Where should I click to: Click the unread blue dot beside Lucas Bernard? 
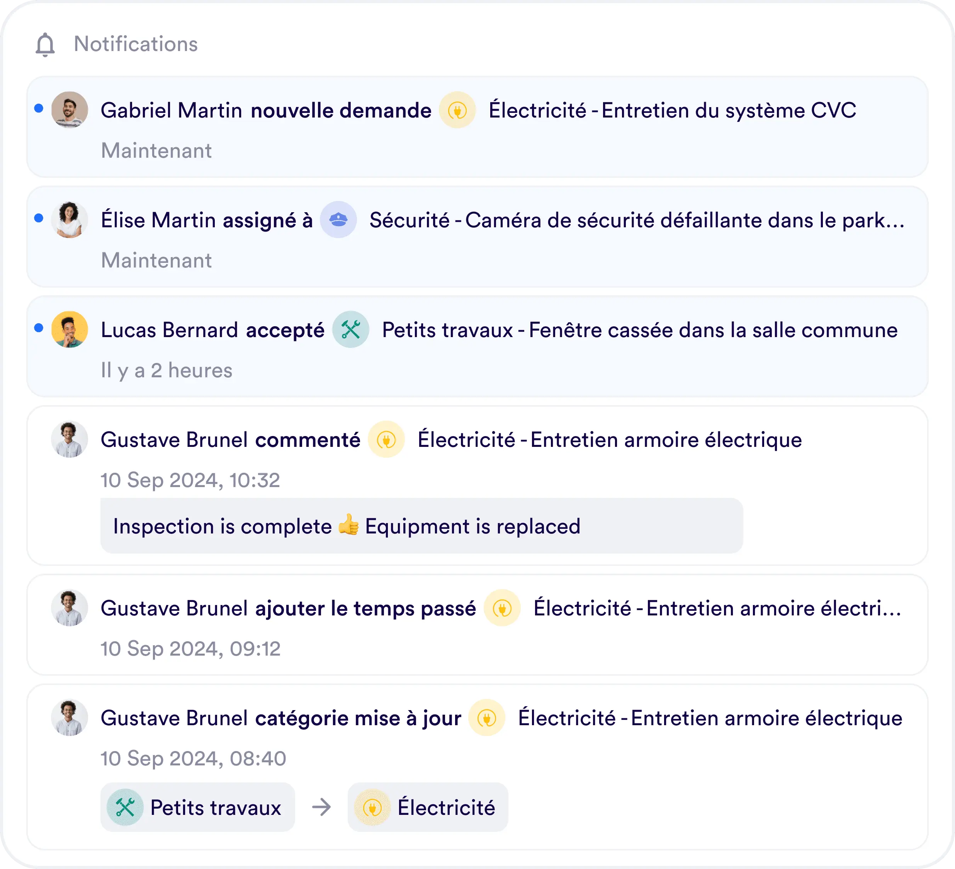click(x=39, y=328)
